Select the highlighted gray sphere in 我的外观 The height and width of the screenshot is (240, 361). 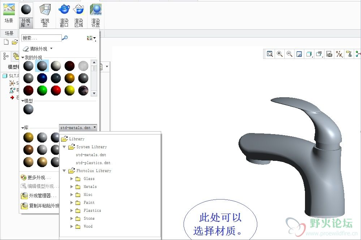click(42, 66)
